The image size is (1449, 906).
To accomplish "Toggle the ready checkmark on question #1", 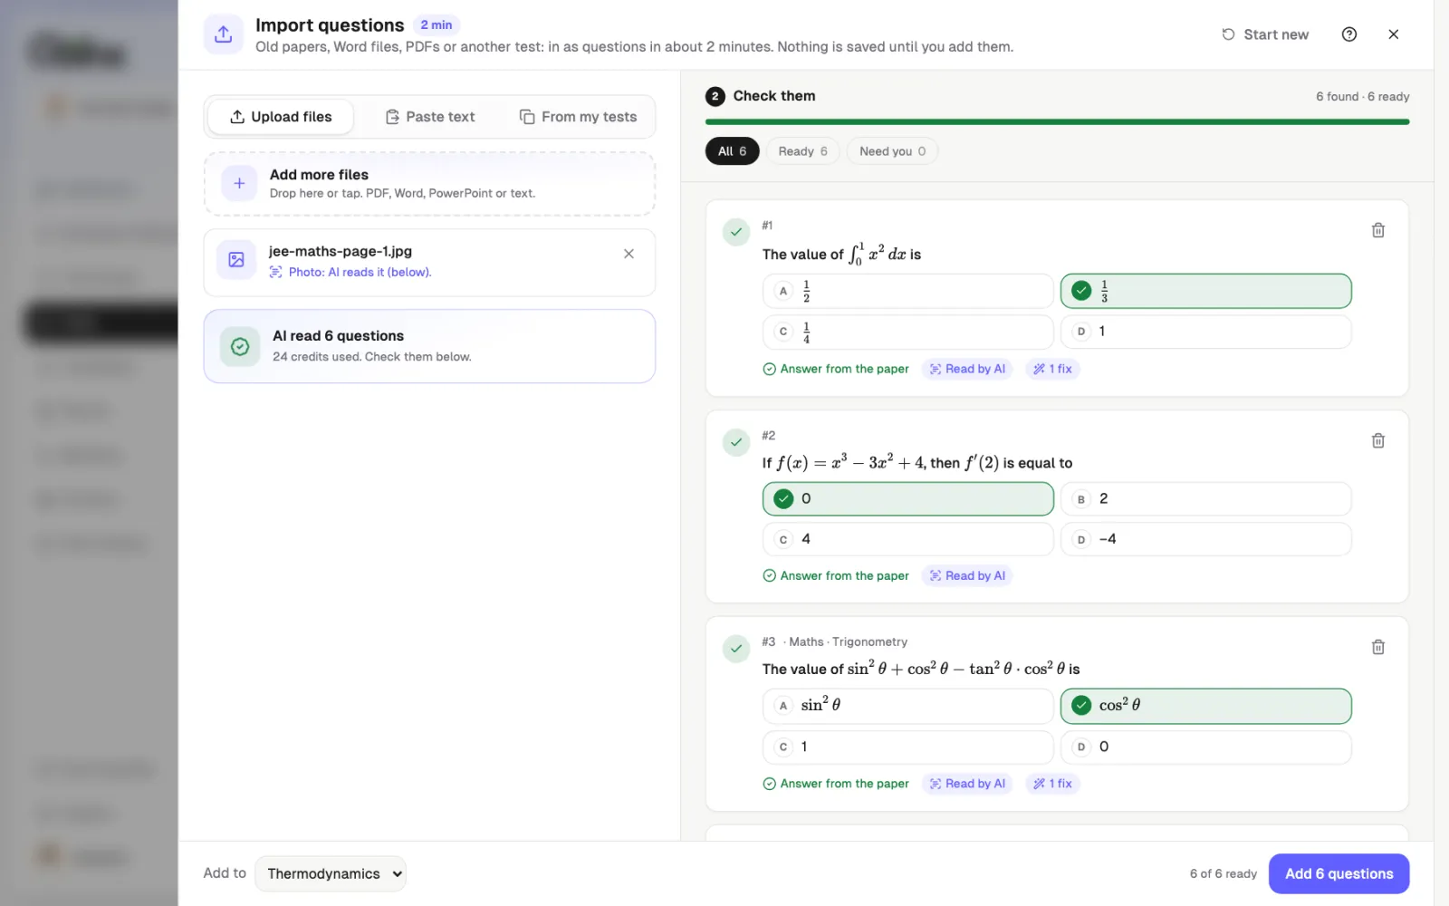I will click(736, 232).
